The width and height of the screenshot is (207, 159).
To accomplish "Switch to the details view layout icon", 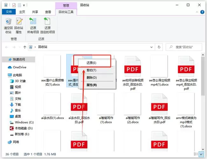I will pyautogui.click(x=196, y=154).
